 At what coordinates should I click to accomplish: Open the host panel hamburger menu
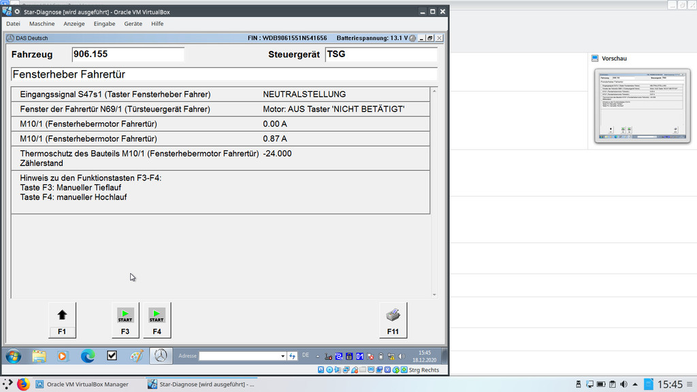(690, 384)
